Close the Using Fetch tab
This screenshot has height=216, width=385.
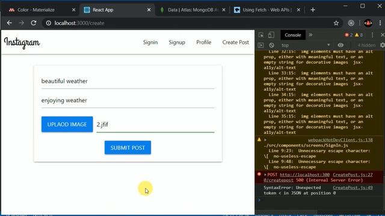[298, 10]
